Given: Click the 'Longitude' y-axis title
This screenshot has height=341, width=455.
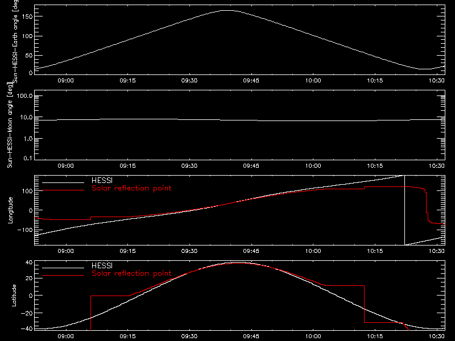Looking at the screenshot, I should 10,210.
